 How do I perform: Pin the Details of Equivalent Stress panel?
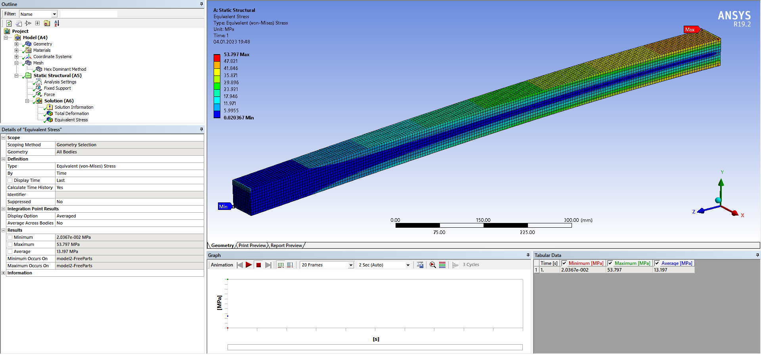coord(201,129)
